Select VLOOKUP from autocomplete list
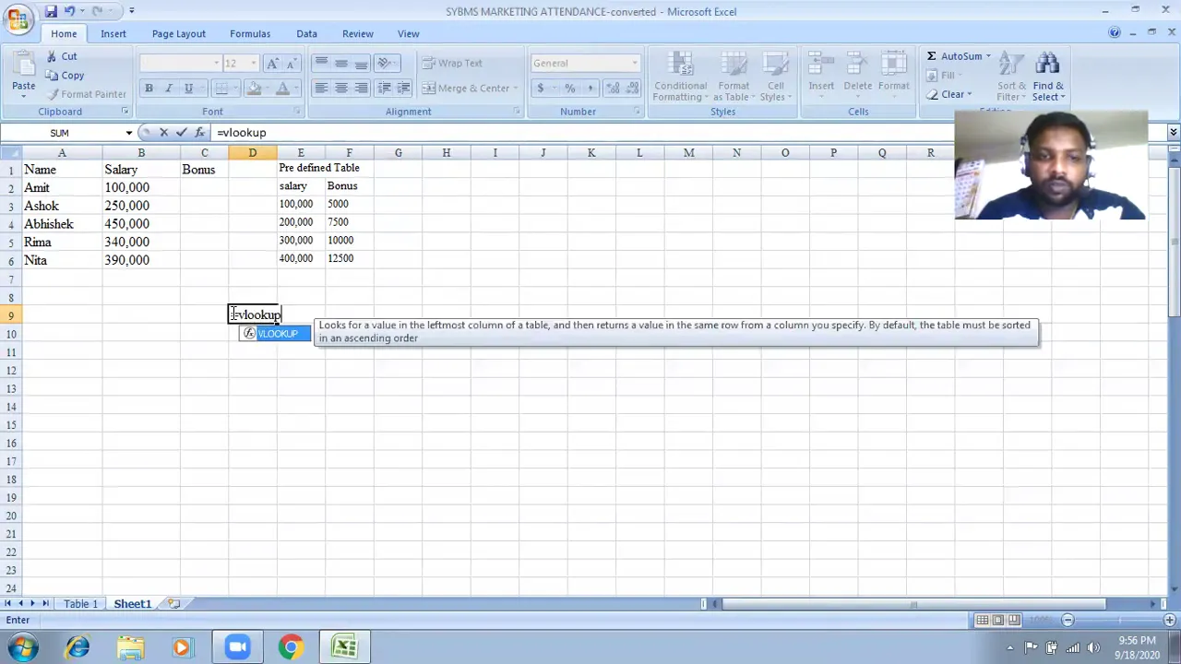This screenshot has width=1181, height=664. tap(275, 334)
